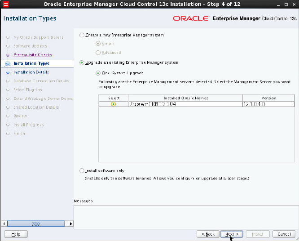Select the /user/EM12104 Oracle home row radio
Viewport: 299px width, 241px height.
(114, 104)
